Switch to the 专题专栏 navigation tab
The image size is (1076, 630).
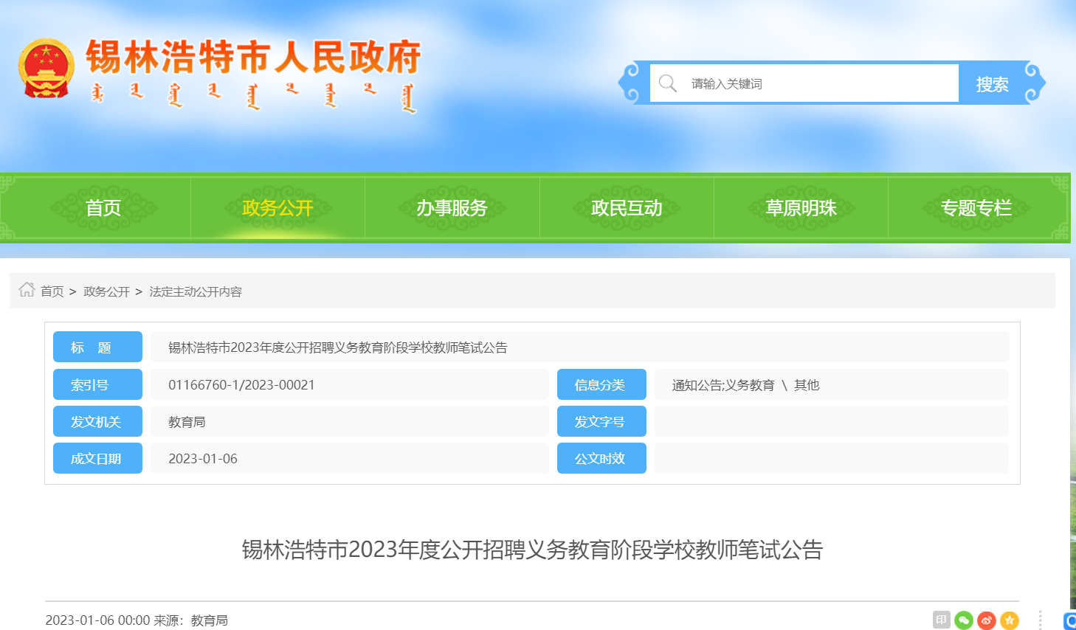(x=976, y=208)
